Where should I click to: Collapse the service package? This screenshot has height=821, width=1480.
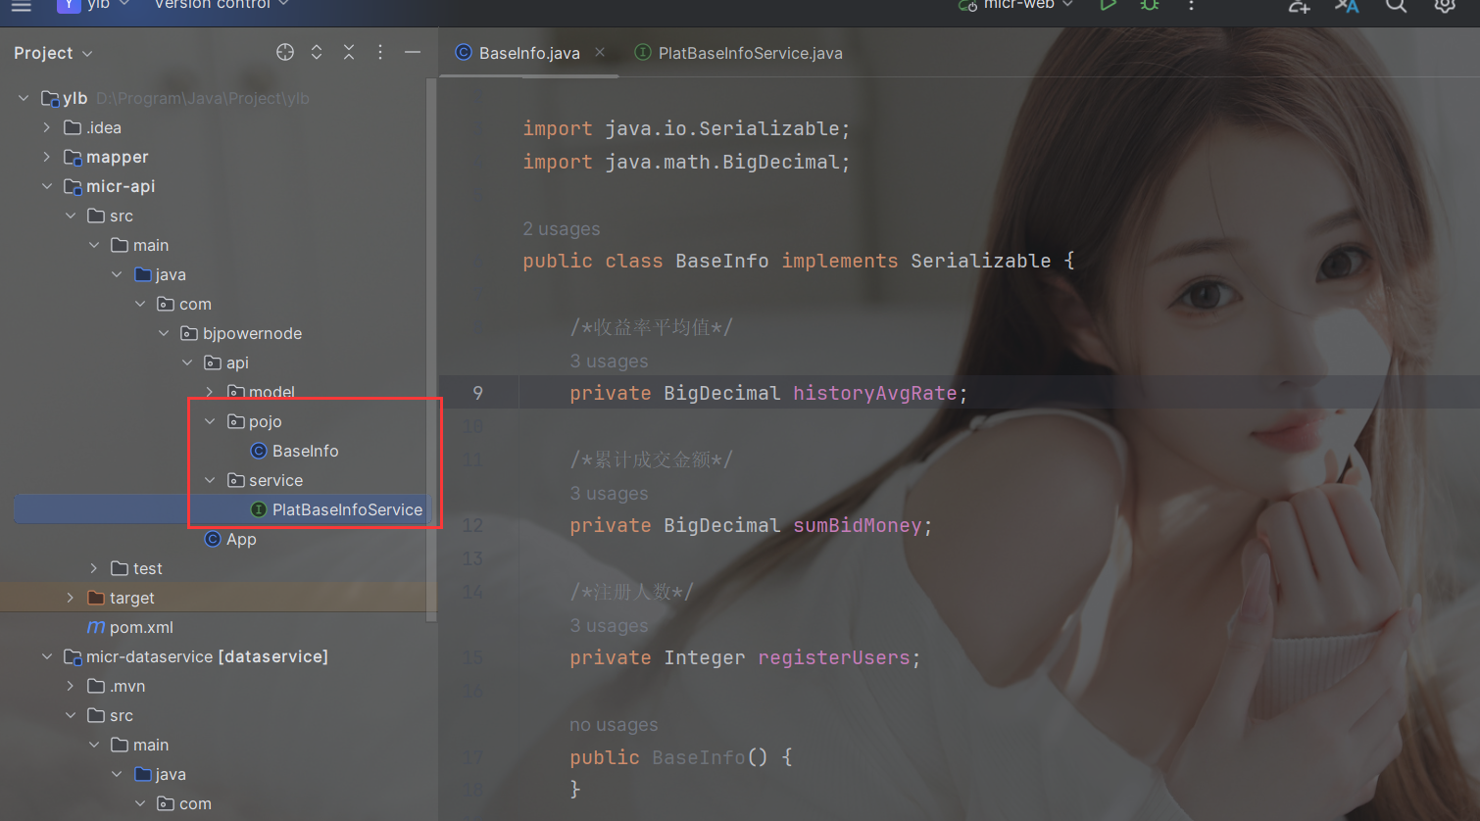click(210, 480)
